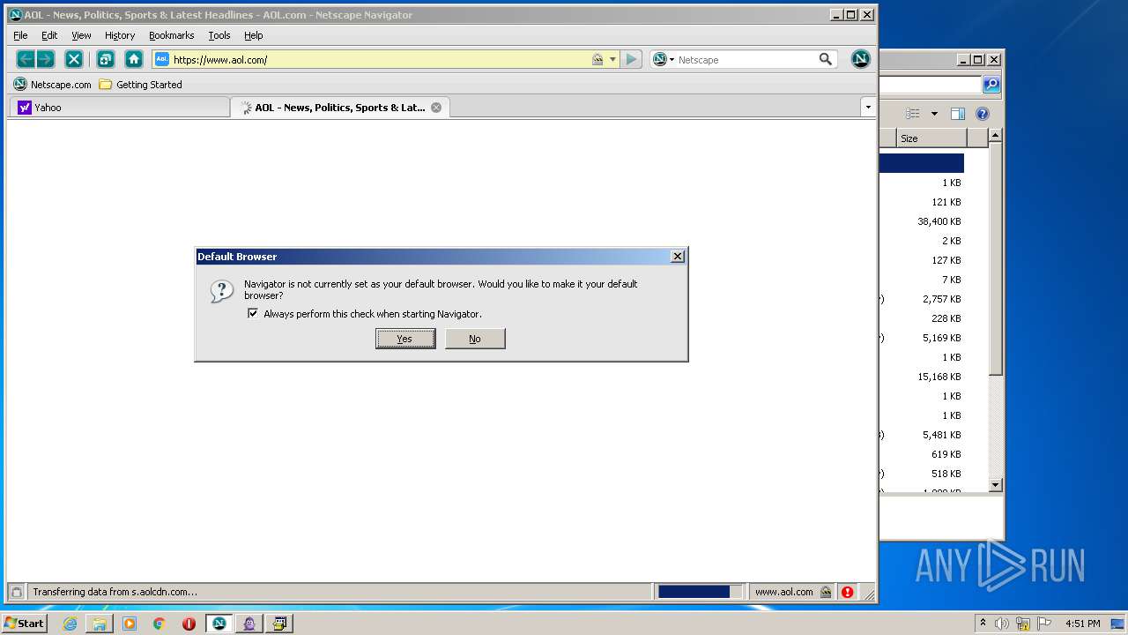The height and width of the screenshot is (635, 1128).
Task: Open the Bookmarks menu
Action: coord(171,35)
